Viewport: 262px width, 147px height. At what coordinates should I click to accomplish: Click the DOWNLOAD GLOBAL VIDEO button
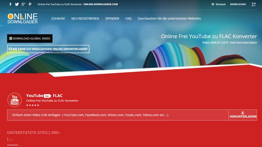[30, 39]
